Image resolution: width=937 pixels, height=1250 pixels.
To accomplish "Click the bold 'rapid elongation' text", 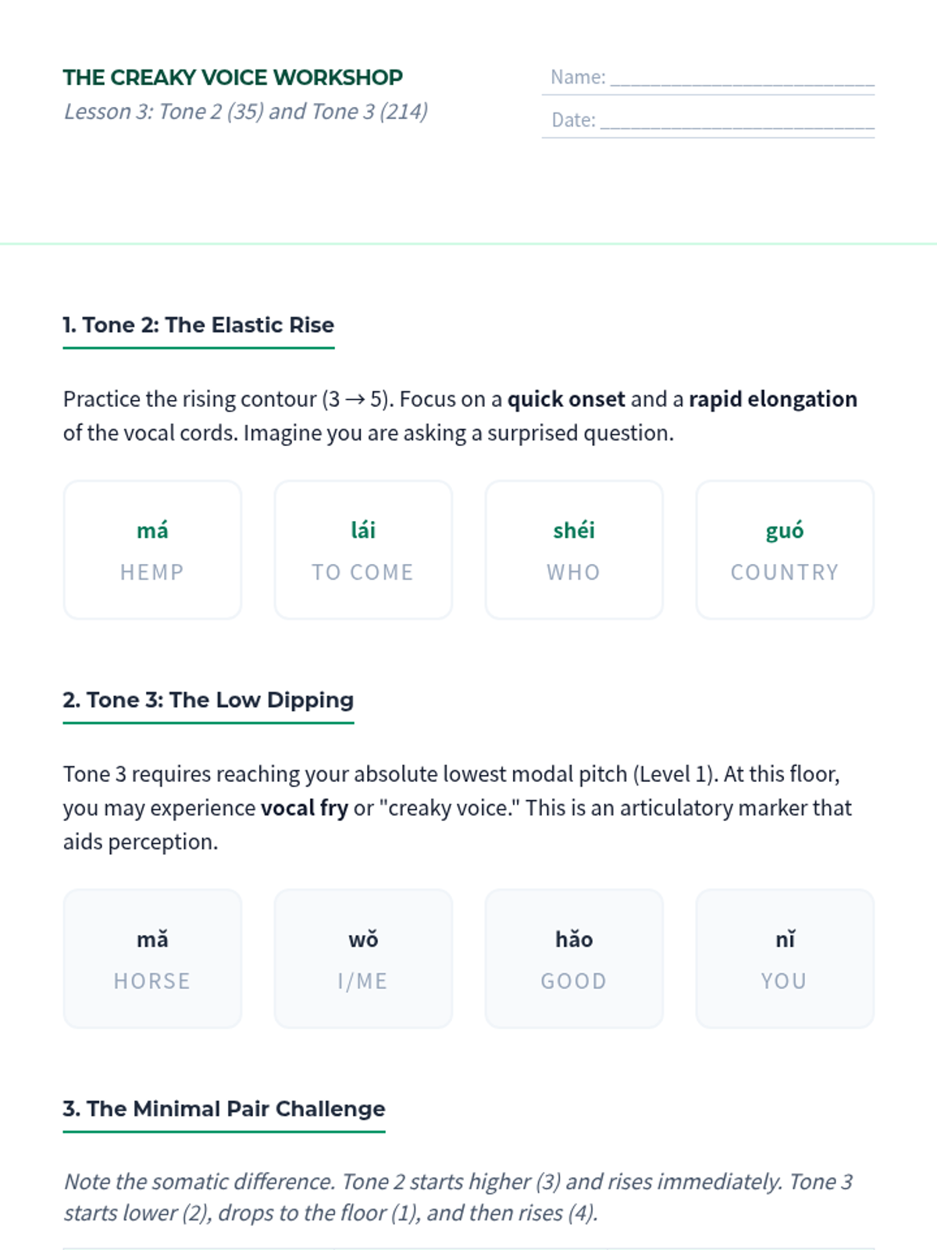I will (772, 399).
